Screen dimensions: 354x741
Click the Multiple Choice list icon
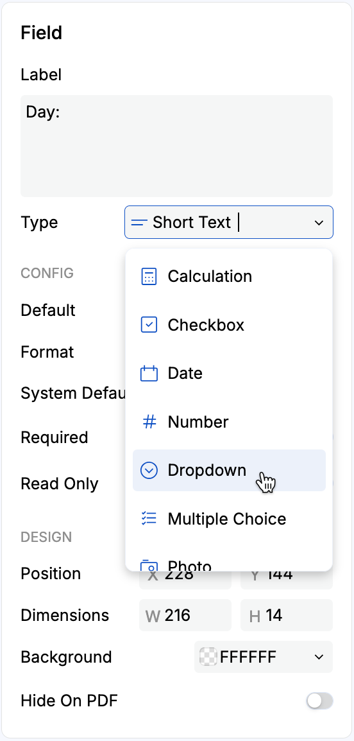149,518
